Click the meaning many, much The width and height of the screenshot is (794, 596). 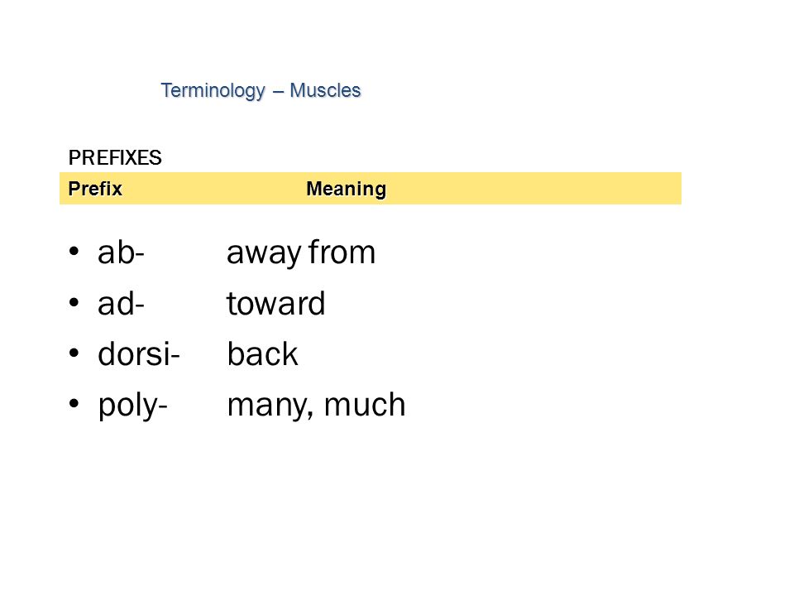click(316, 406)
